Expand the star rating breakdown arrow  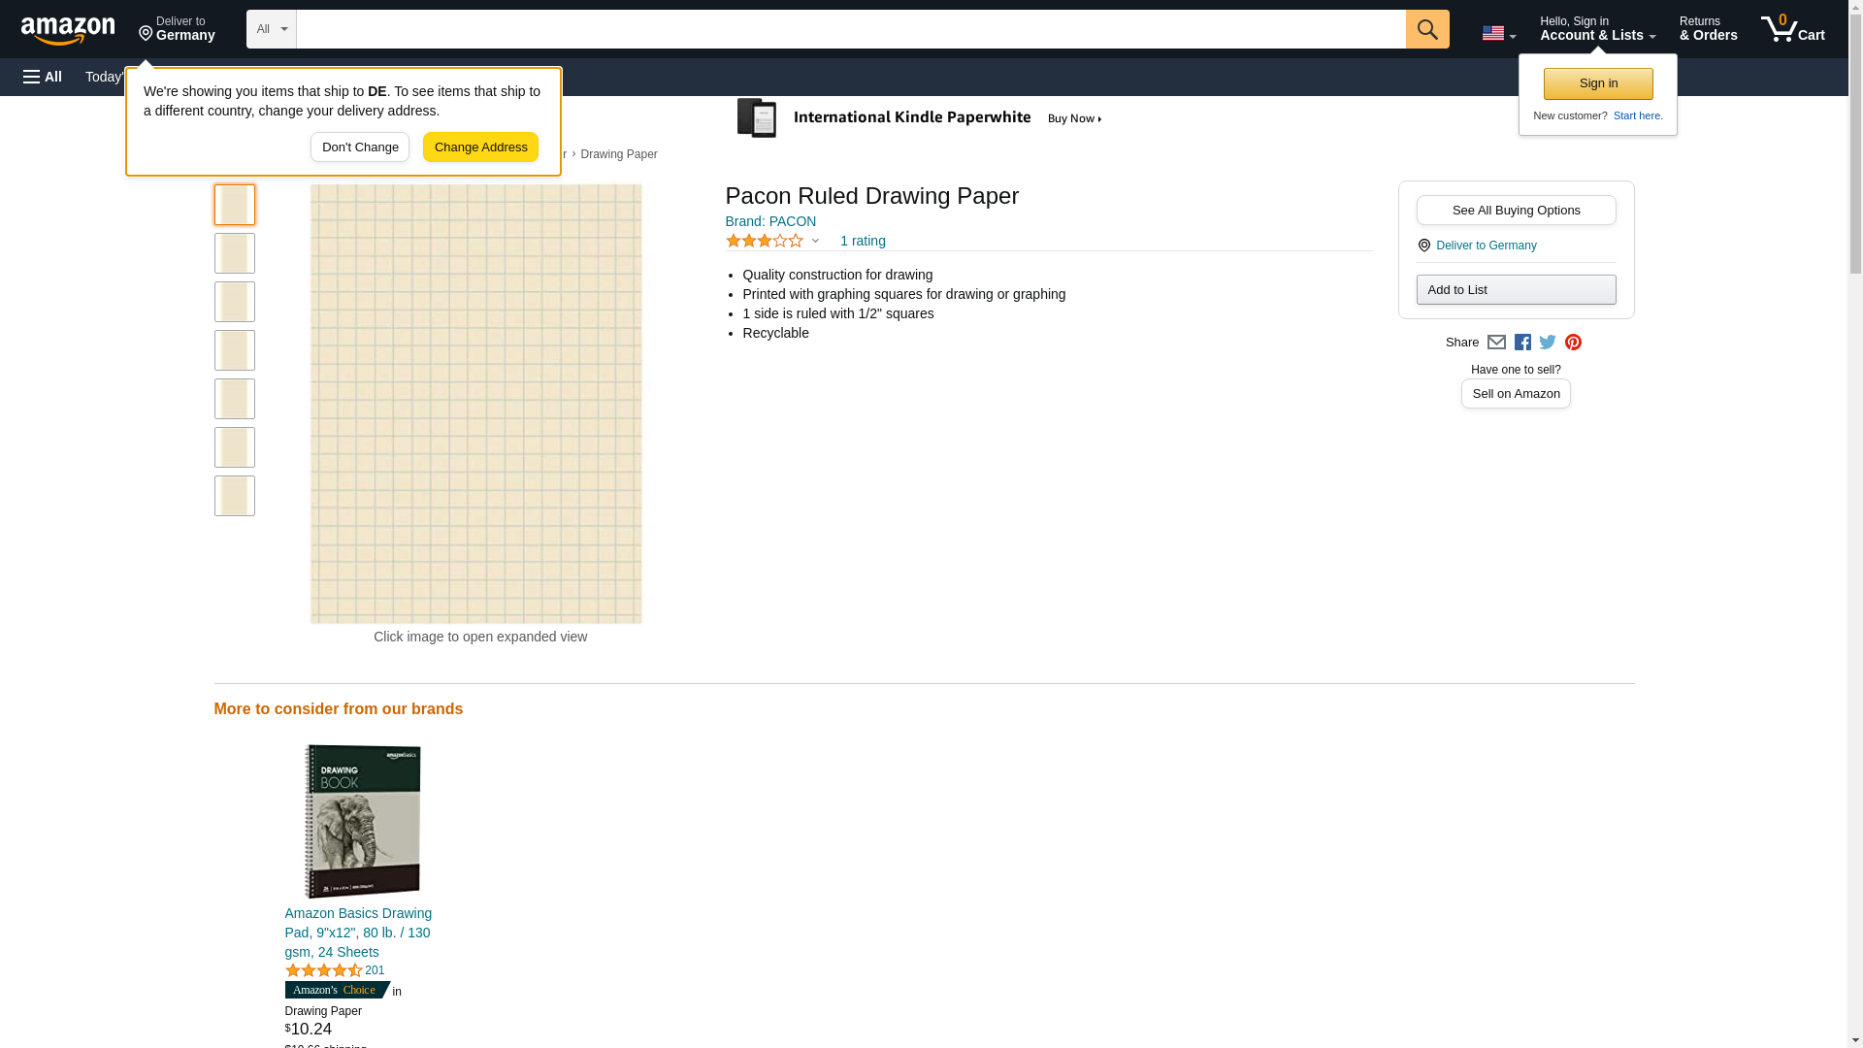tap(815, 241)
